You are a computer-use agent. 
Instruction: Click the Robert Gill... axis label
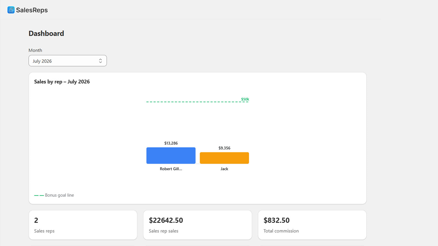tap(171, 169)
